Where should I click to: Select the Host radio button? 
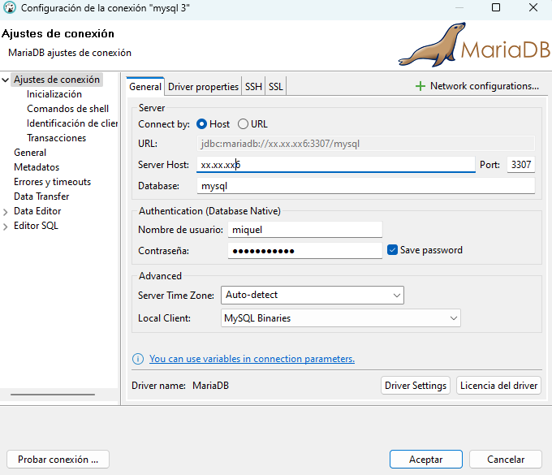[201, 124]
